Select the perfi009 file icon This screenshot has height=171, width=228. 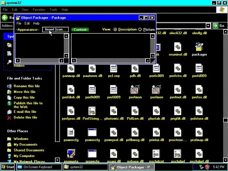pos(114,89)
